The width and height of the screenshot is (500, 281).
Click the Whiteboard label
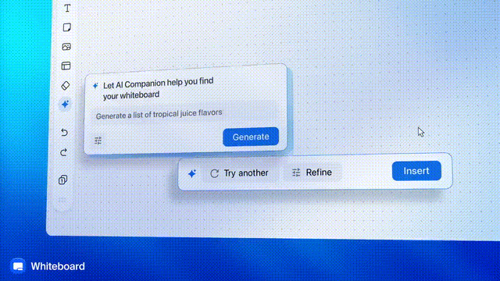tap(58, 266)
